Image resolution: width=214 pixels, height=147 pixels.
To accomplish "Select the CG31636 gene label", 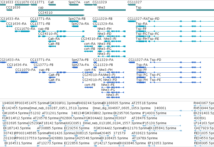I will tap(13, 7).
